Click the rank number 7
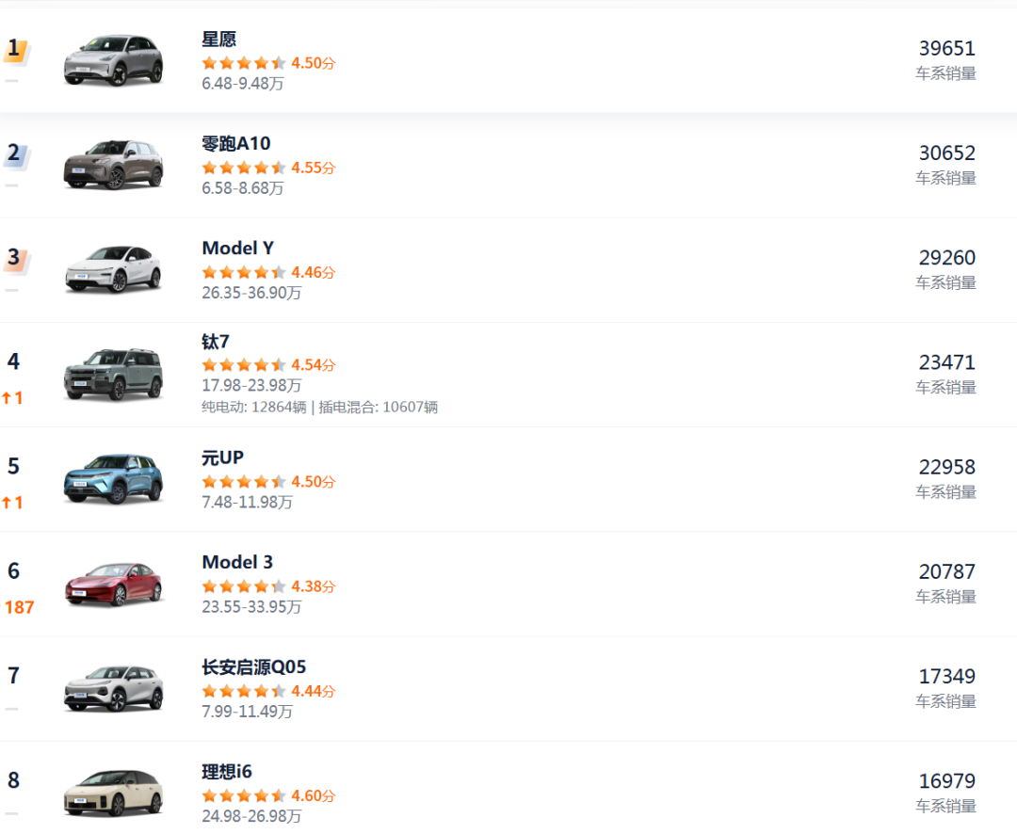Image resolution: width=1017 pixels, height=834 pixels. pos(13,676)
